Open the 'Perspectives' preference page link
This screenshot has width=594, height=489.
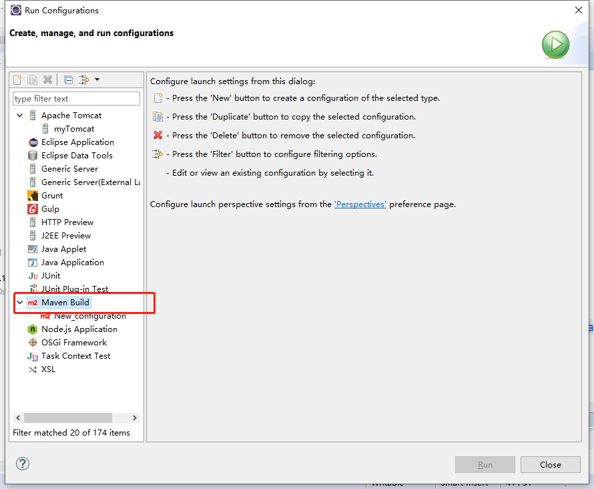coord(360,204)
